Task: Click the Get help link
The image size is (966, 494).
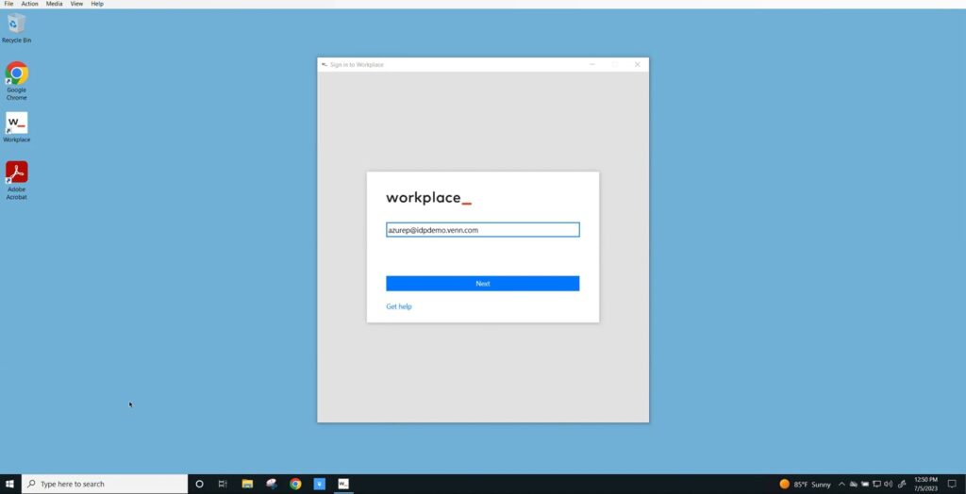Action: [399, 306]
